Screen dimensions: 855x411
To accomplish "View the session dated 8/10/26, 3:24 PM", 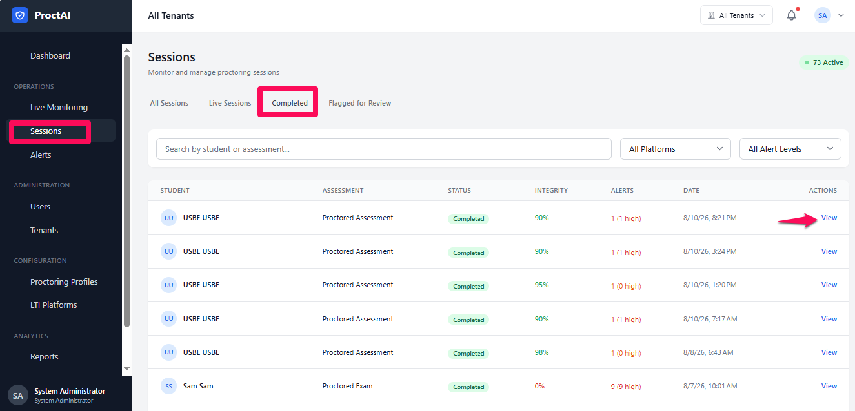I will (x=829, y=251).
